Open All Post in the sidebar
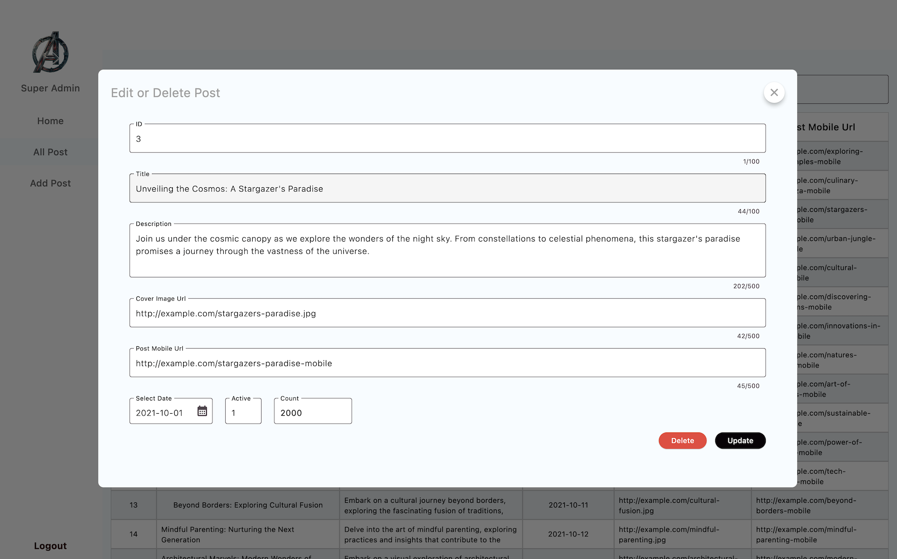This screenshot has width=897, height=559. pyautogui.click(x=50, y=152)
